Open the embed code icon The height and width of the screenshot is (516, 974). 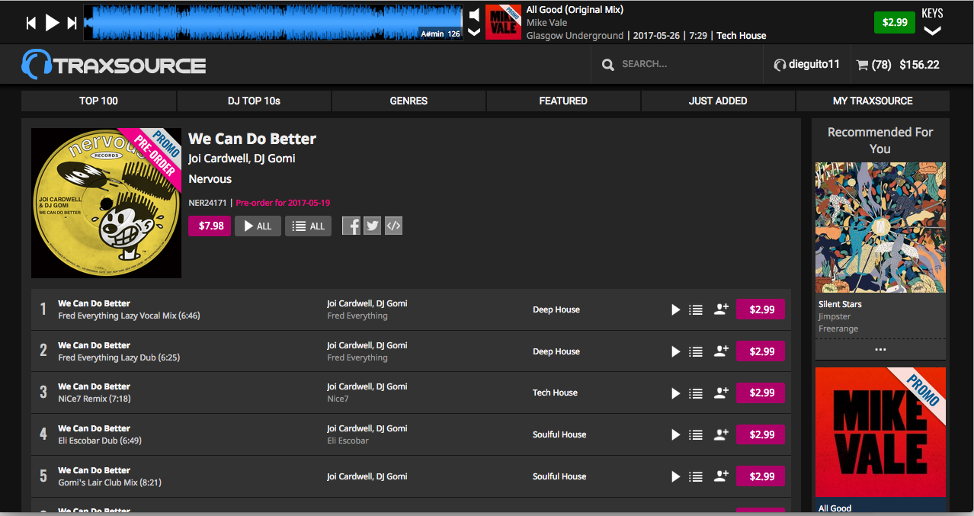393,226
